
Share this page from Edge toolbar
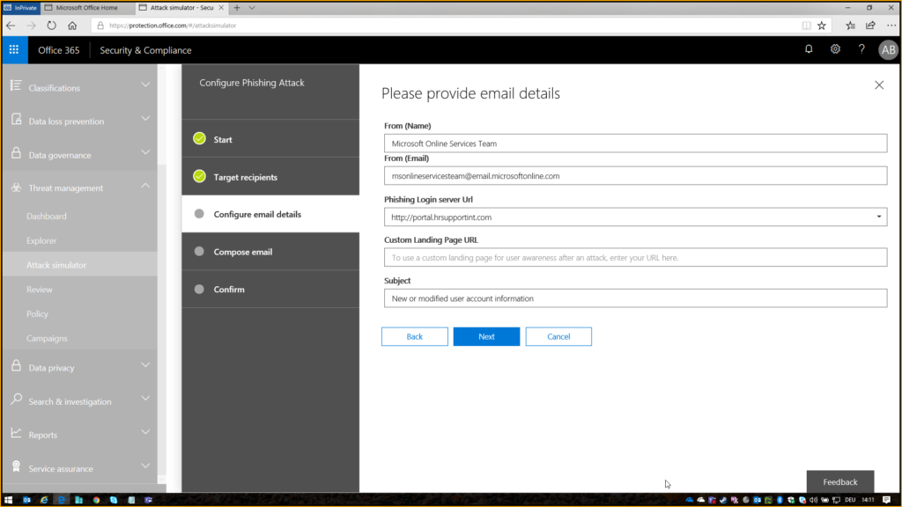click(x=871, y=26)
